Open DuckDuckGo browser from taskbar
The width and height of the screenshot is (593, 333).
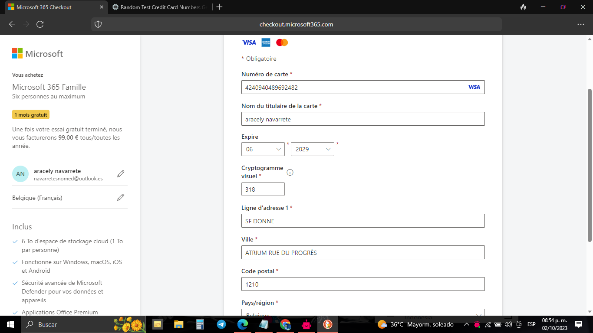[x=328, y=324]
